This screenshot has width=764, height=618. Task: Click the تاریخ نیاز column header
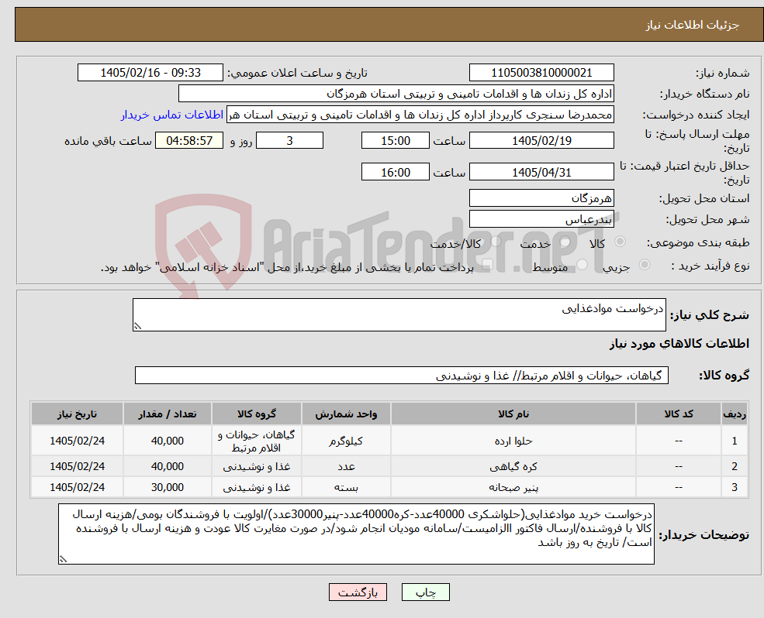pyautogui.click(x=77, y=414)
